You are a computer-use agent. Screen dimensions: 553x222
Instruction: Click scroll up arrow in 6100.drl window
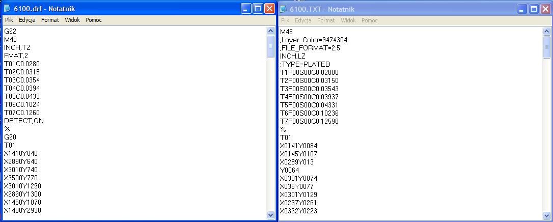coord(270,31)
